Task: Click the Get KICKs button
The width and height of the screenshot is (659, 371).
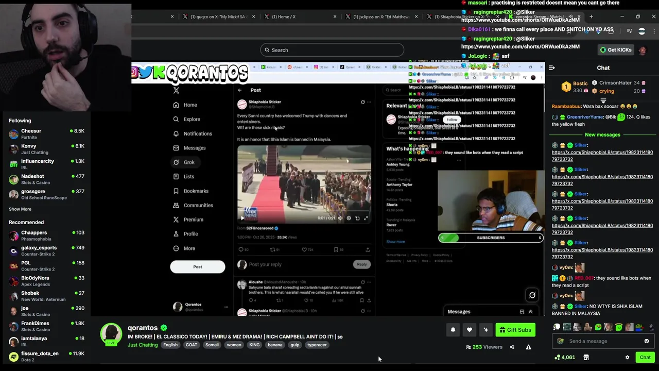Action: [615, 50]
